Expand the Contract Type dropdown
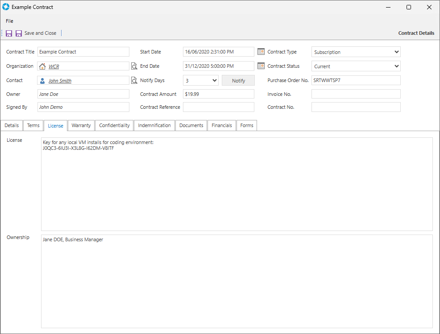The width and height of the screenshot is (440, 334). click(397, 52)
